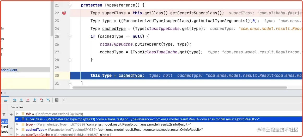
Task: Close the debug session tab
Action: point(5,93)
